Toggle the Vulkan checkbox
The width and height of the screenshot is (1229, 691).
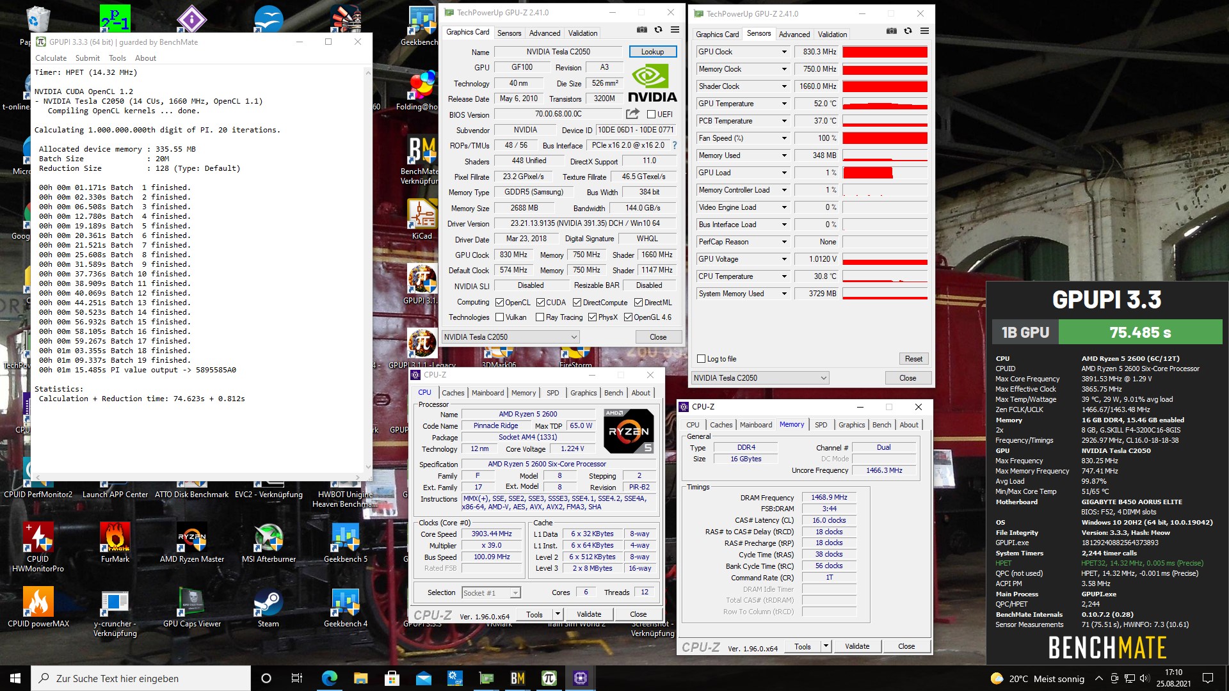point(500,317)
